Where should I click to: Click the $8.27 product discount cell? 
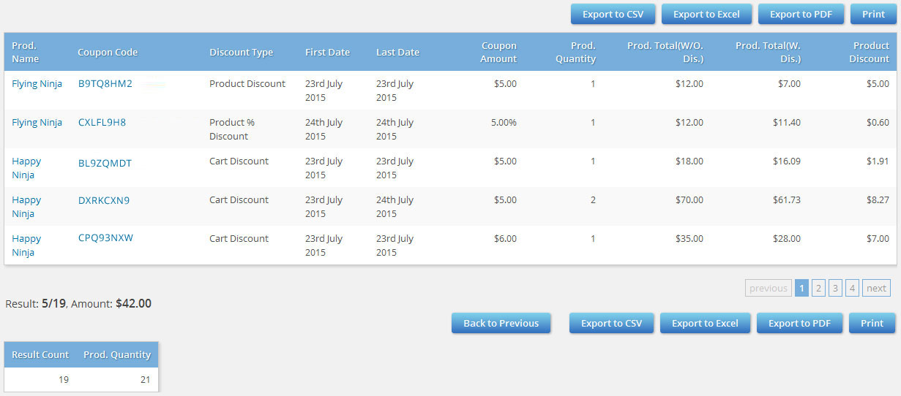[x=878, y=199]
